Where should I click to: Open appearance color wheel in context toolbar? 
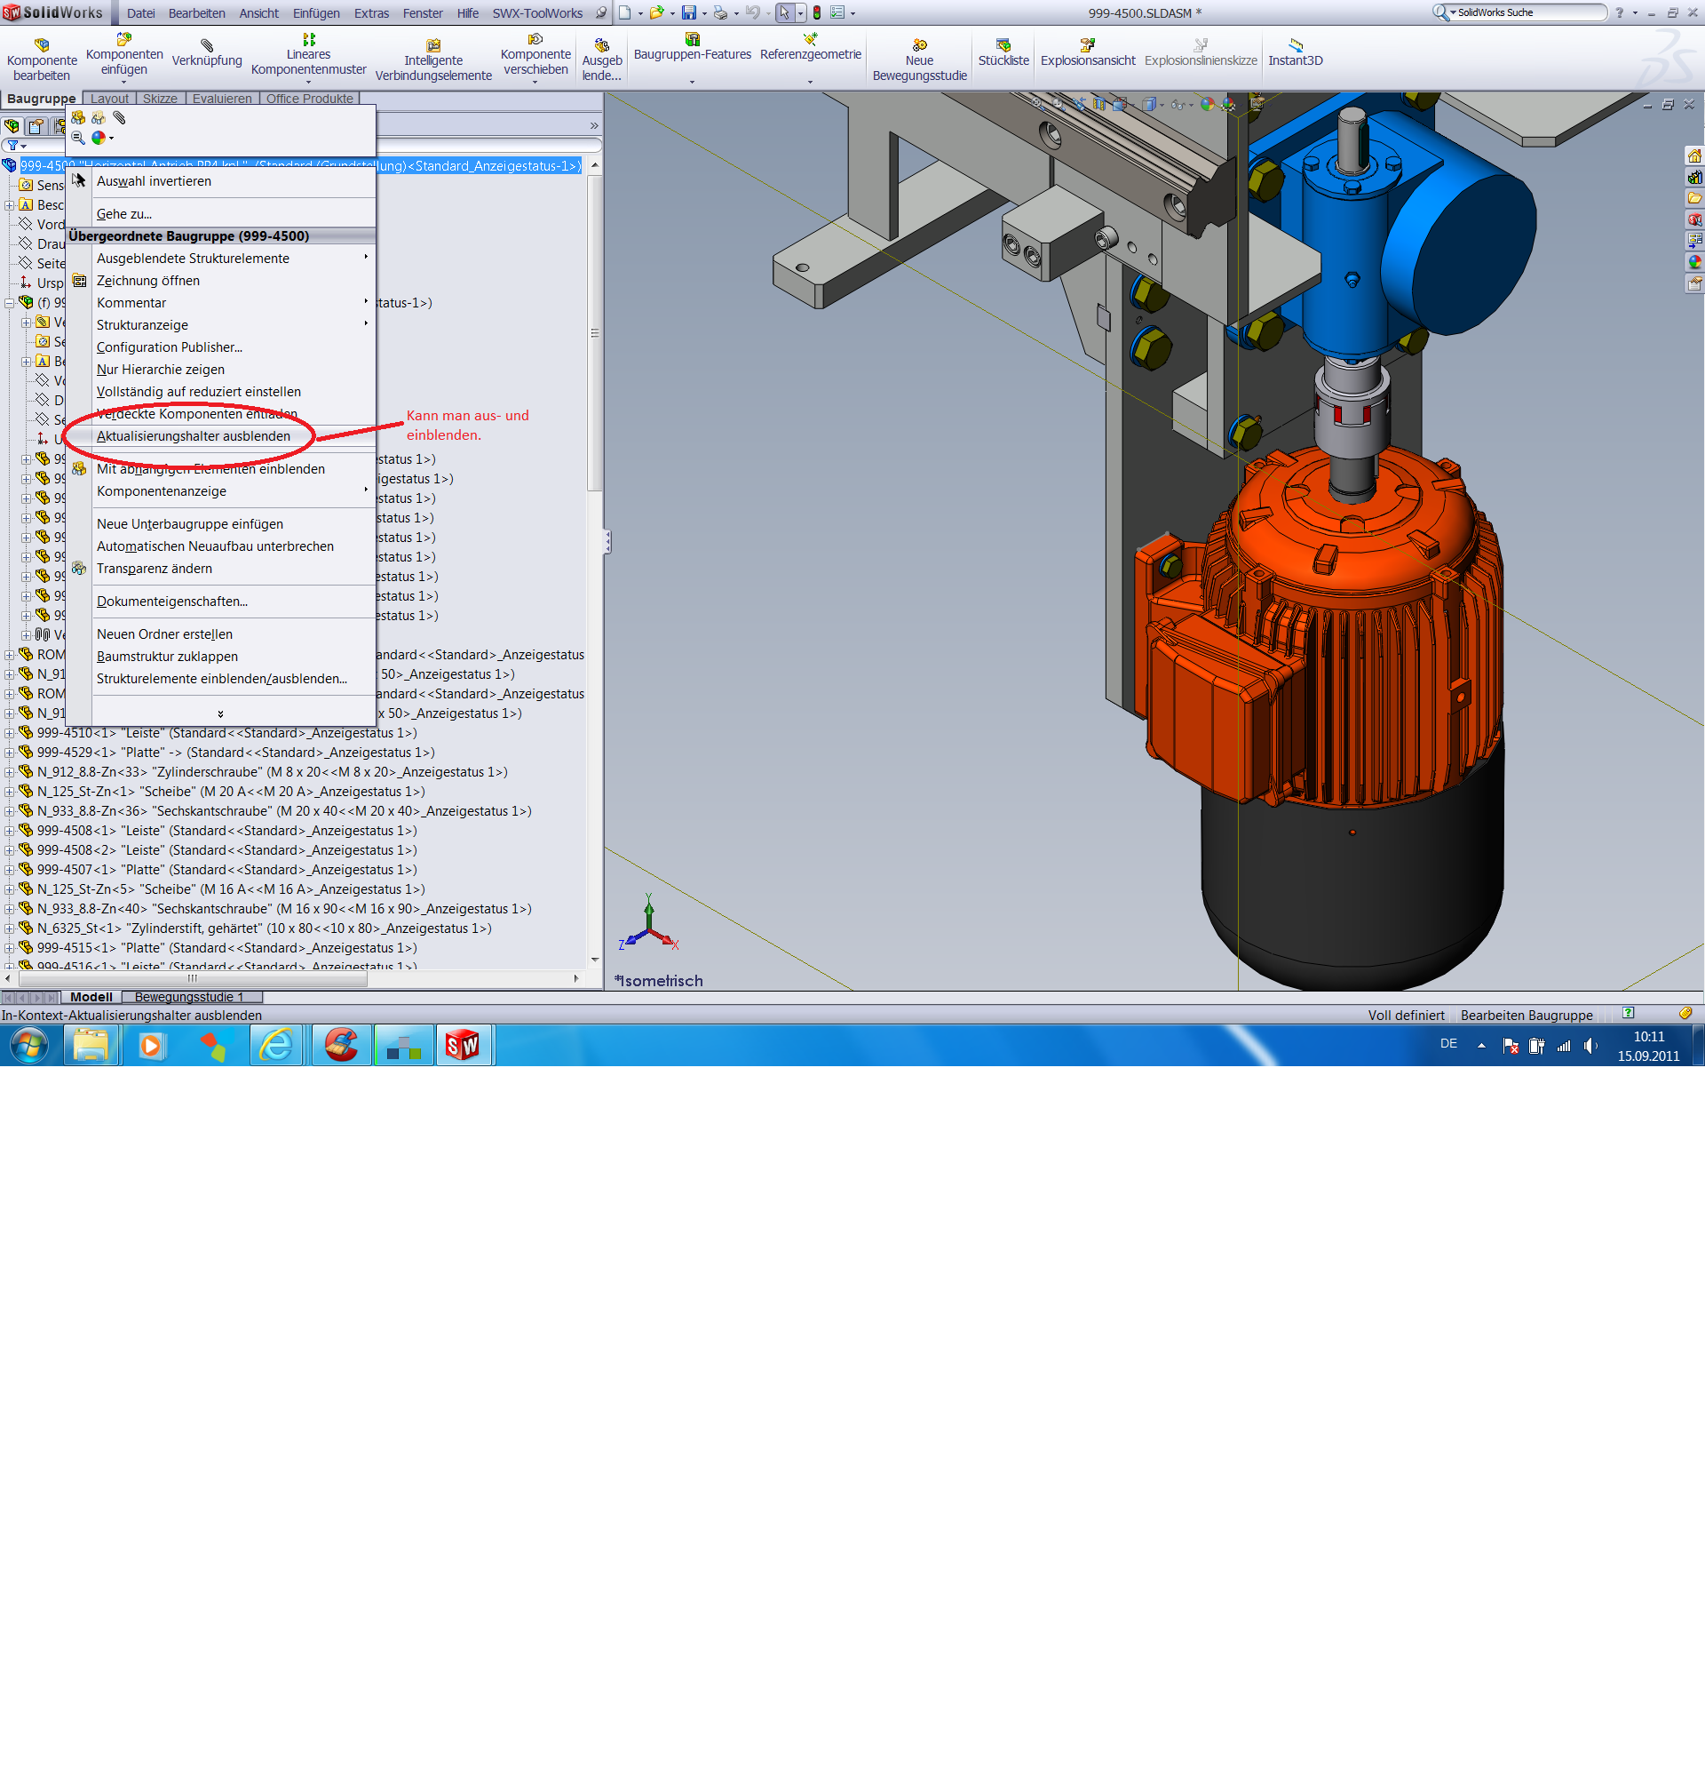[x=99, y=138]
